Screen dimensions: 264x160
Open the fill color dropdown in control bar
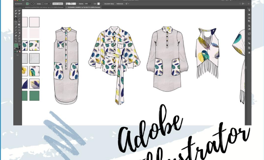click(x=30, y=4)
